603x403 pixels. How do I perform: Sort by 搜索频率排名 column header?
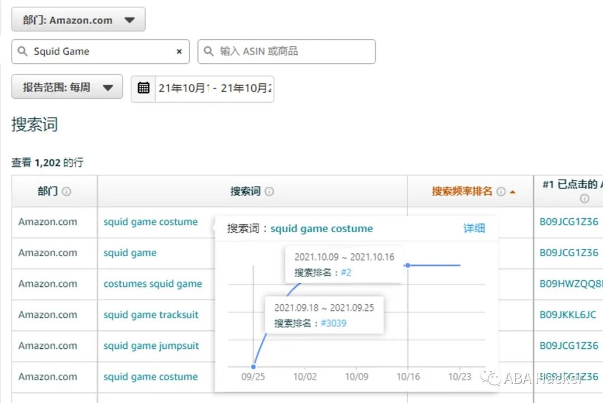[462, 191]
